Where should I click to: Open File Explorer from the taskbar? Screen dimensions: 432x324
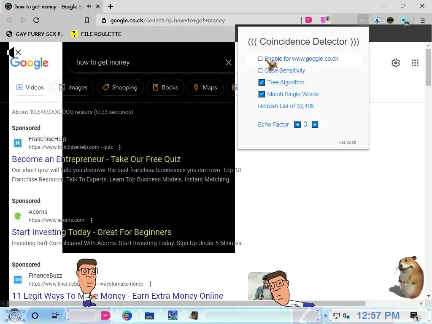[x=149, y=316]
